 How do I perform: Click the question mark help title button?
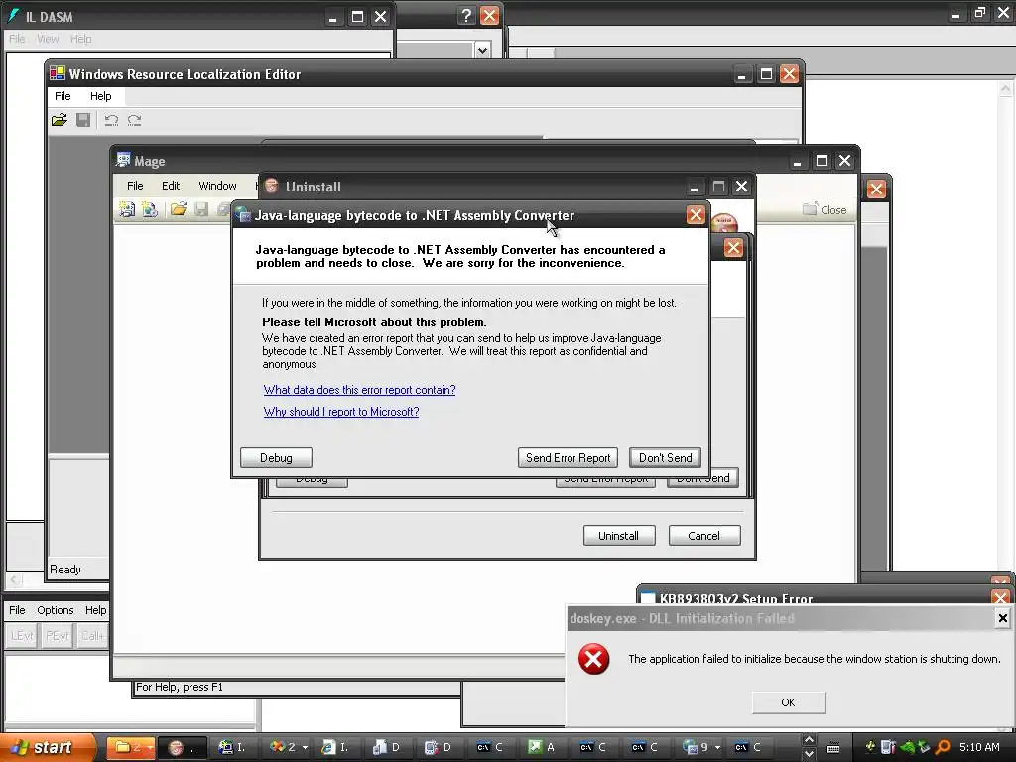point(466,16)
